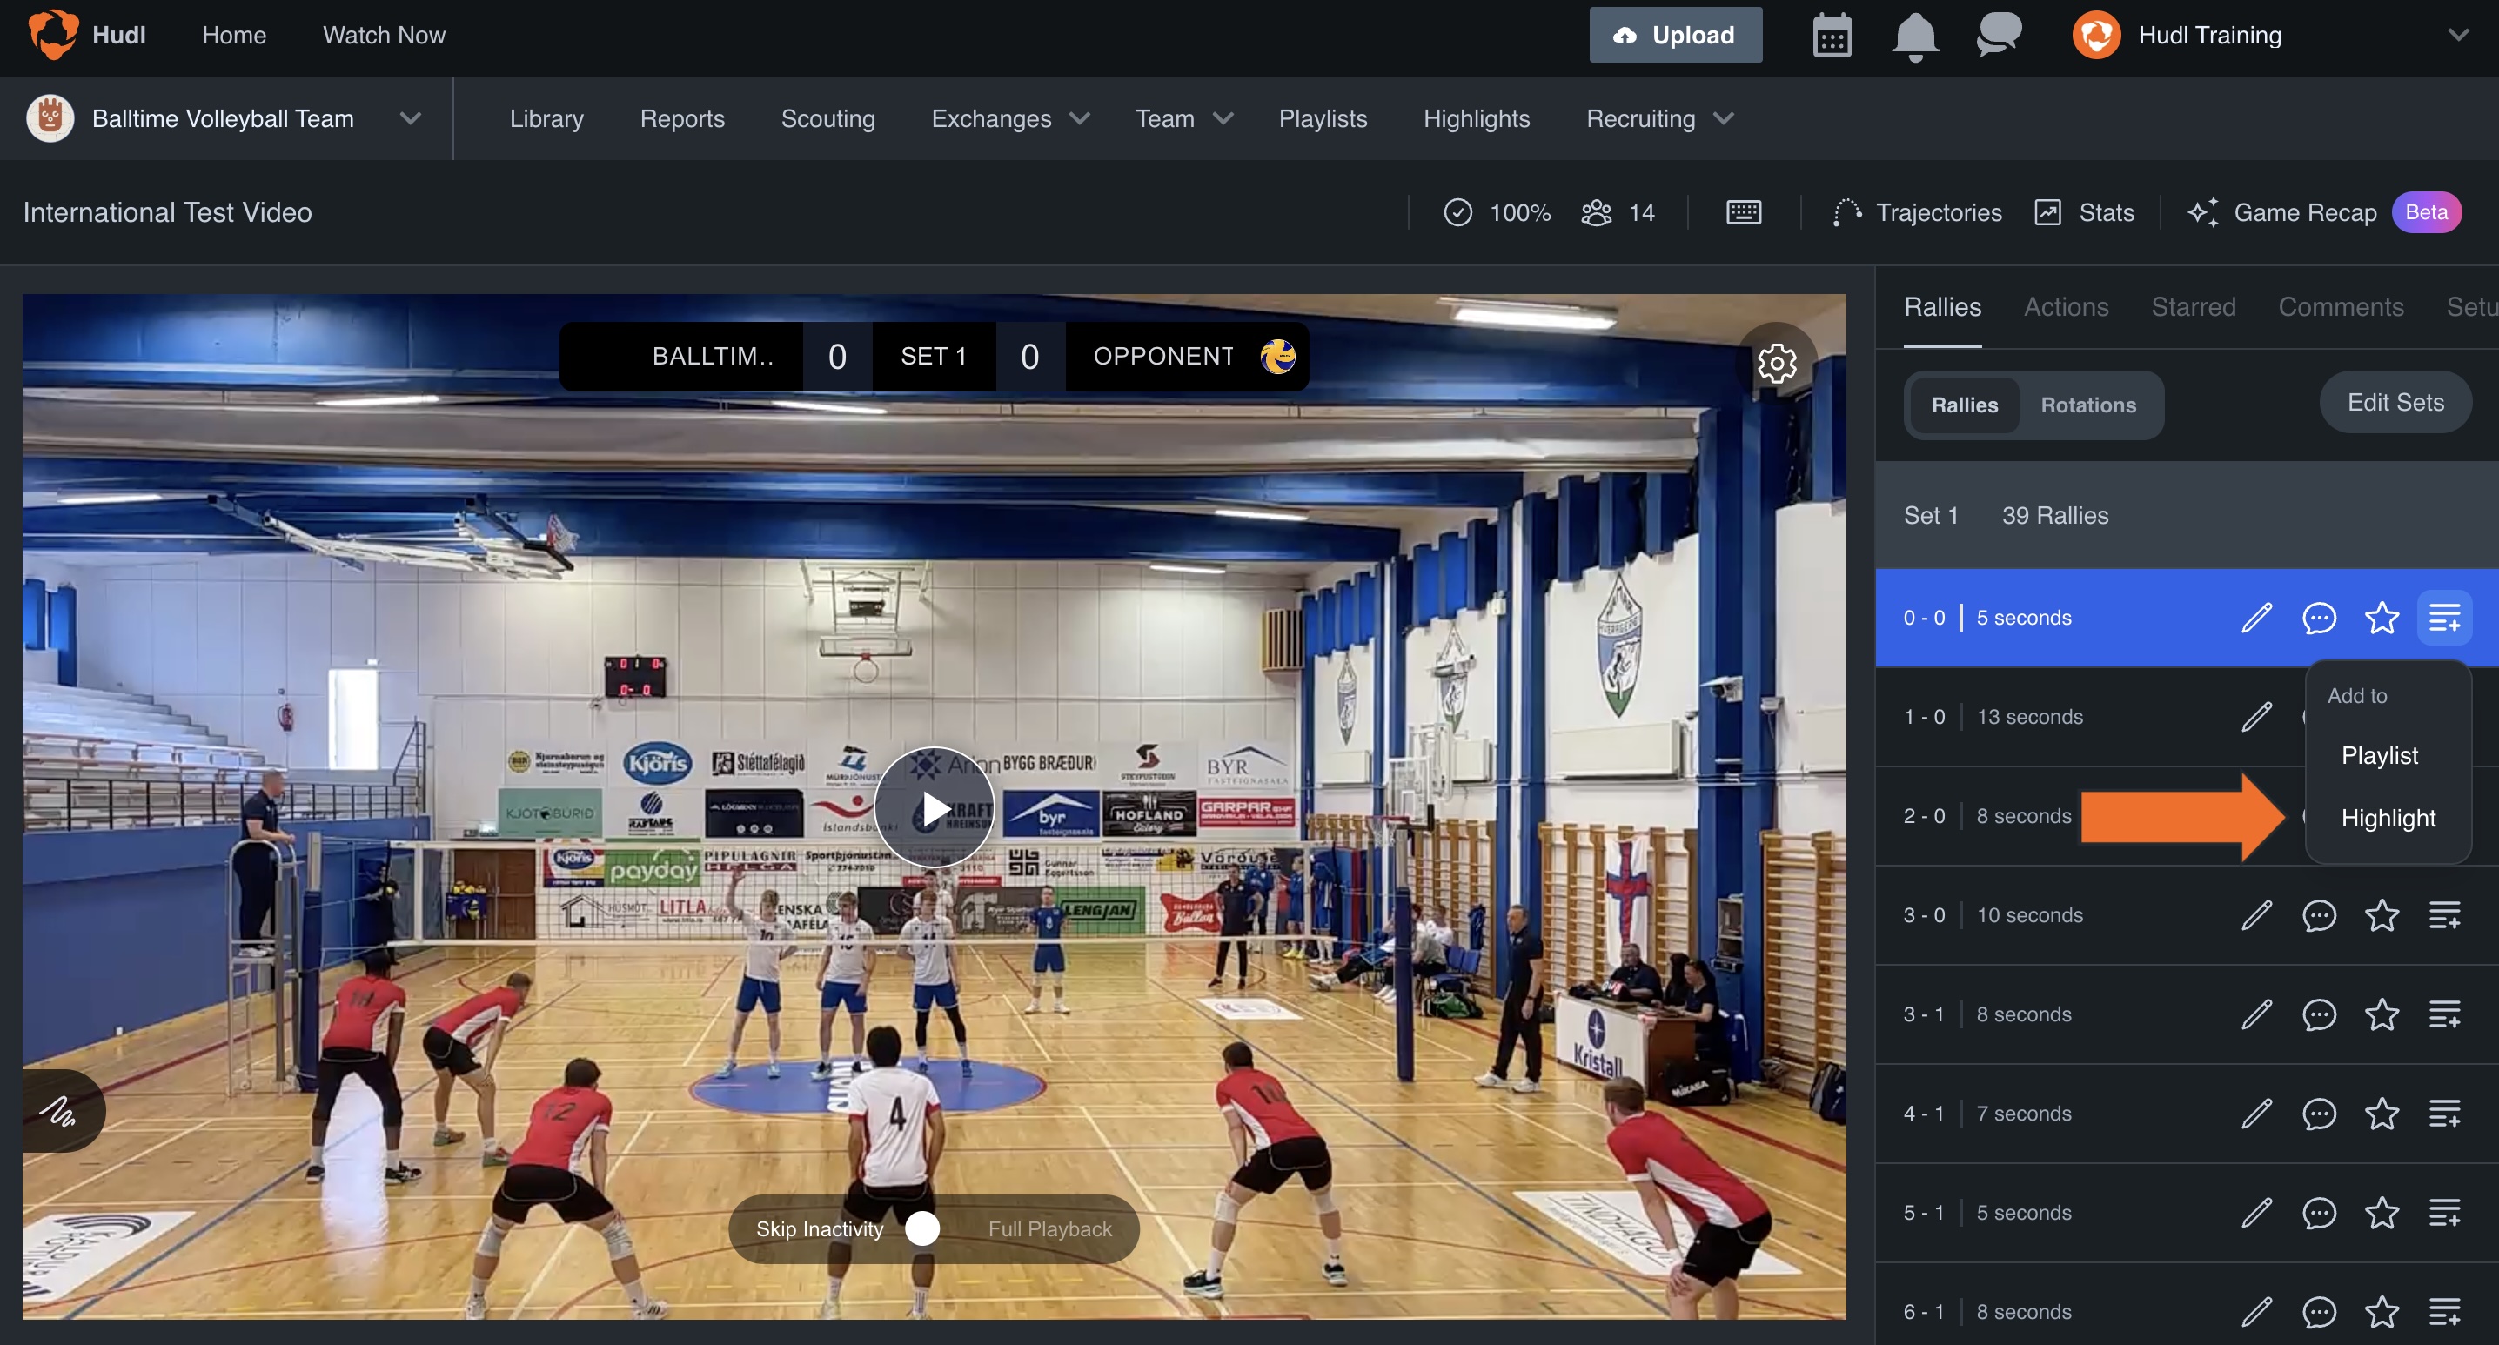This screenshot has height=1345, width=2499.
Task: Switch to Rotations view
Action: click(2087, 405)
